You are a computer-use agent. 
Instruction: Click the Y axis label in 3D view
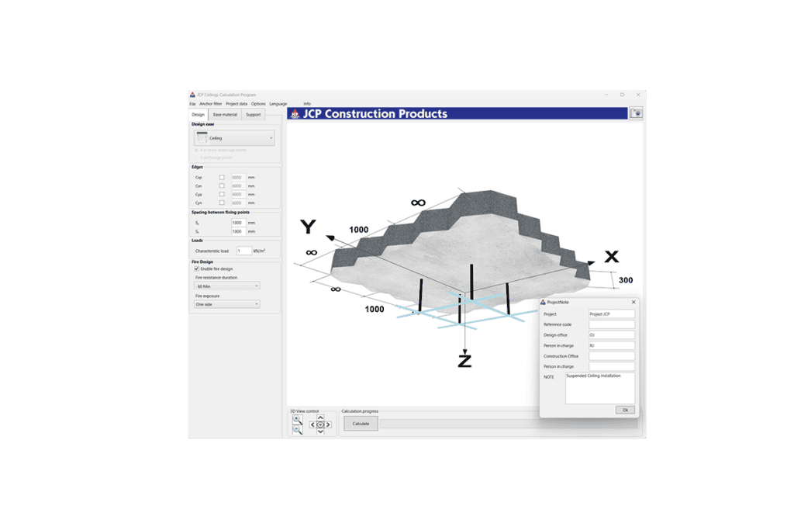click(308, 227)
